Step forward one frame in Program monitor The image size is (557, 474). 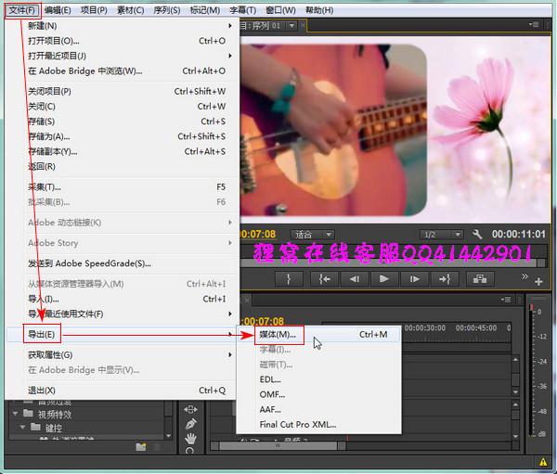pos(414,279)
